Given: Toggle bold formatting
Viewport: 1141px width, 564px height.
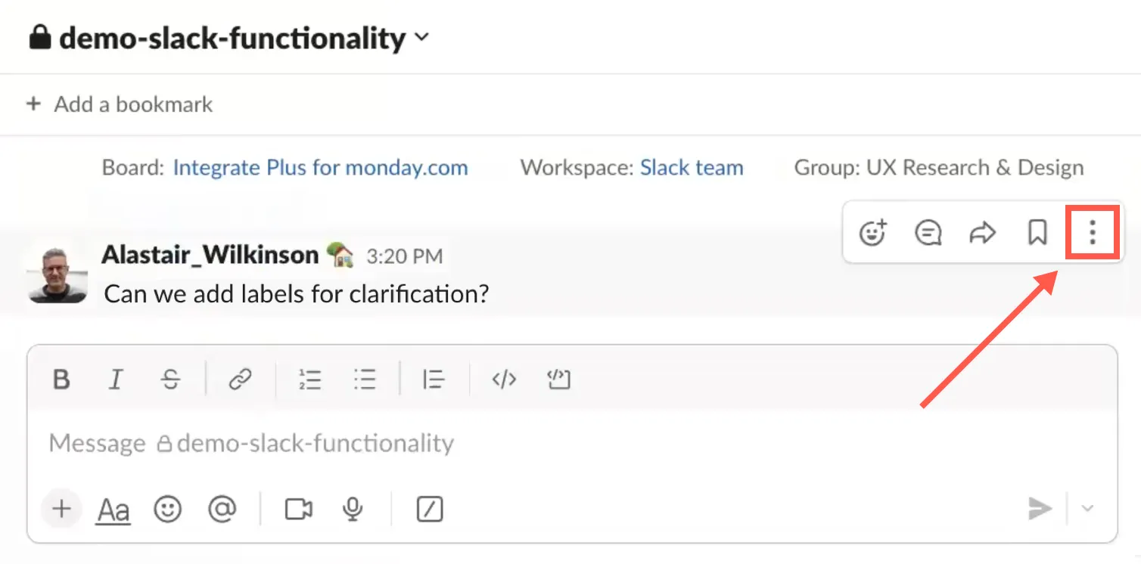Looking at the screenshot, I should click(x=61, y=379).
